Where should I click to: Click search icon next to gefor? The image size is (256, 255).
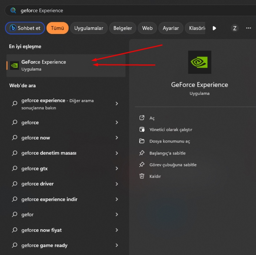15,214
